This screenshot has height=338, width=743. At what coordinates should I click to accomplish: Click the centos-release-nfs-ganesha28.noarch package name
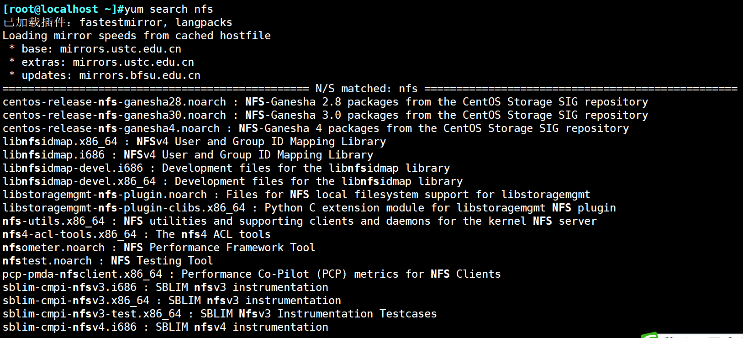click(x=114, y=102)
